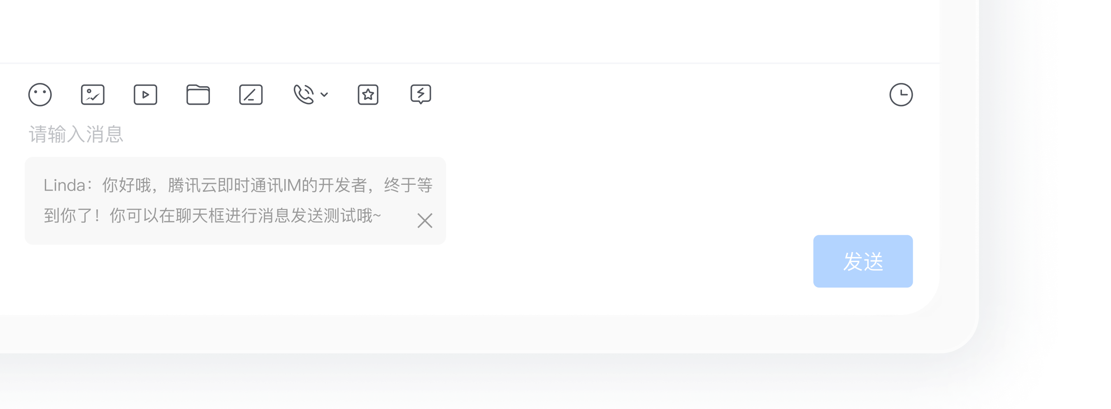Start a call with the phone icon
The image size is (1111, 409).
pyautogui.click(x=304, y=95)
